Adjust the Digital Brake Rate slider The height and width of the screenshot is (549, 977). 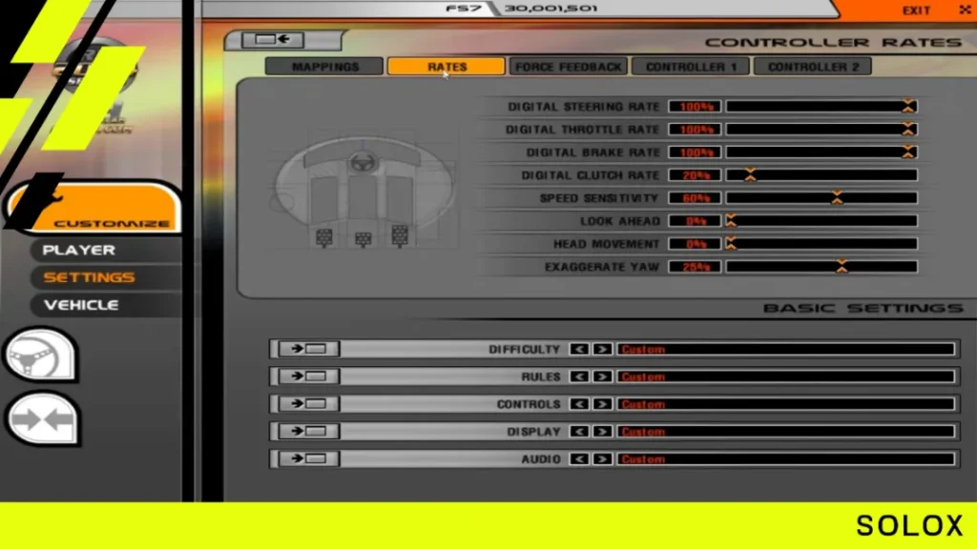click(x=821, y=152)
